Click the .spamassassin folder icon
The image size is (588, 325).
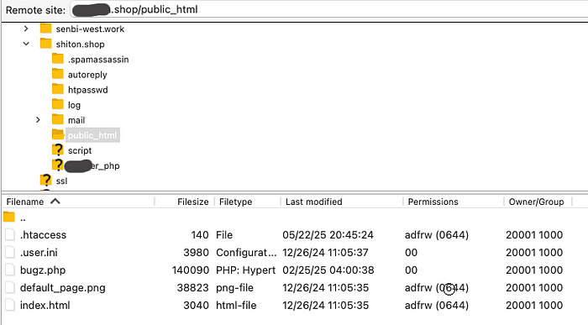pyautogui.click(x=58, y=59)
